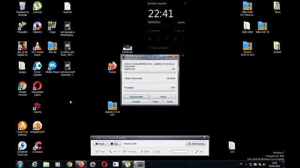Cancel the dolphin extraction with Cancelar
Viewport: 300px width, 168px height.
[x=136, y=102]
